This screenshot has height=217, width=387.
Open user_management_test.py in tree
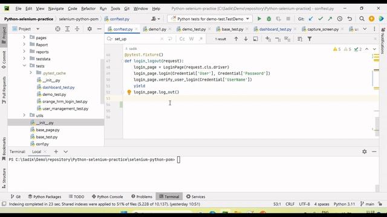click(65, 108)
